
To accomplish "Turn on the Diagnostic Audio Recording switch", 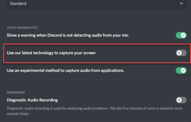I will pos(181,100).
